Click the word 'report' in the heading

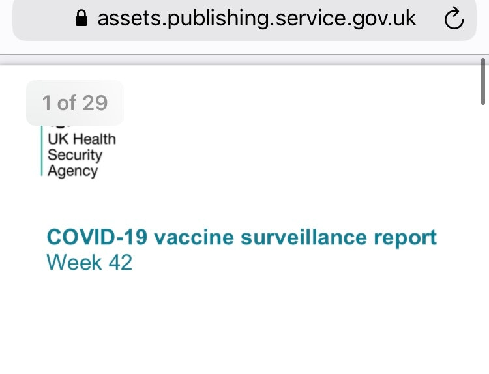[x=406, y=238]
